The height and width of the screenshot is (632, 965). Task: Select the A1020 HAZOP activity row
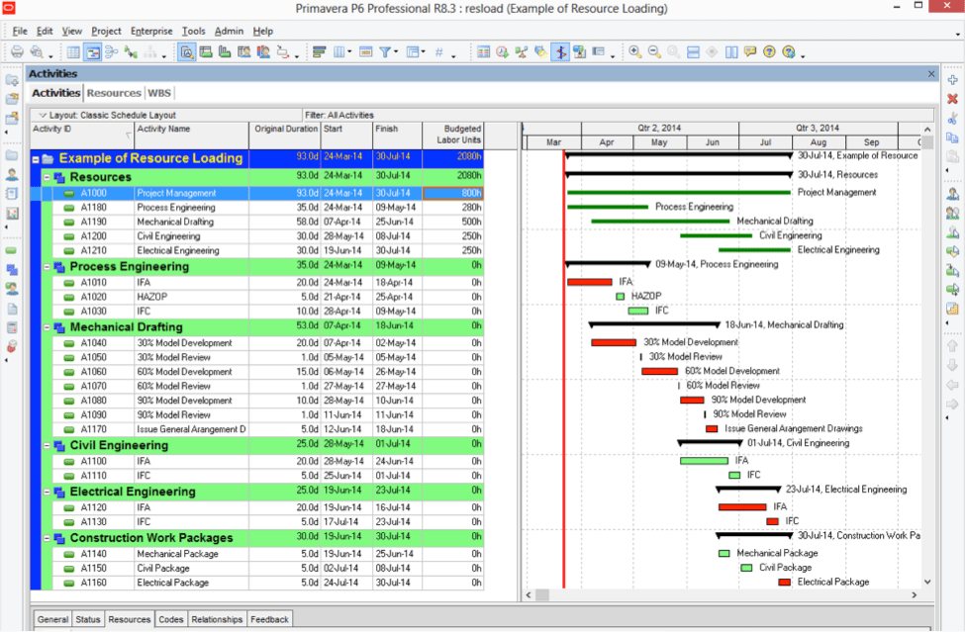tap(268, 297)
